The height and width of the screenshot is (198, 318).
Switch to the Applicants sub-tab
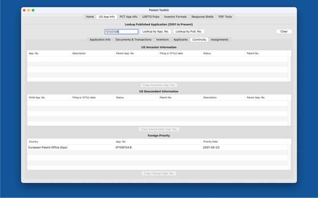(x=180, y=40)
